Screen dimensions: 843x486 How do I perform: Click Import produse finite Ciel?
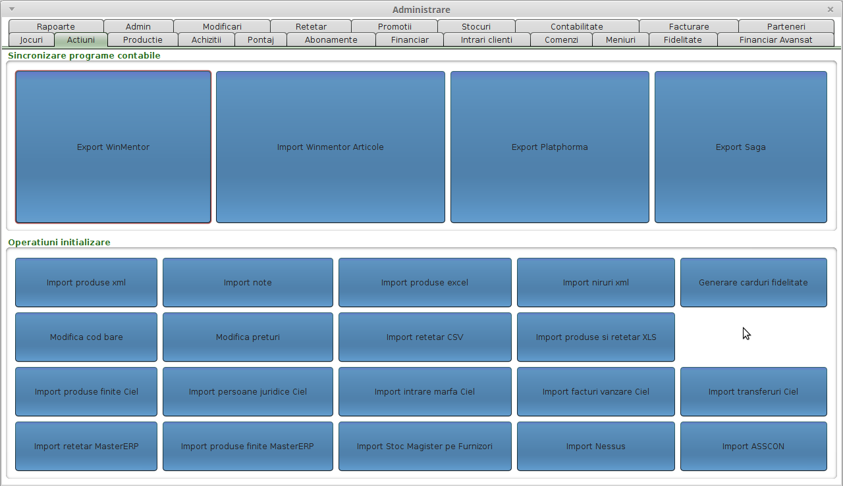coord(86,392)
